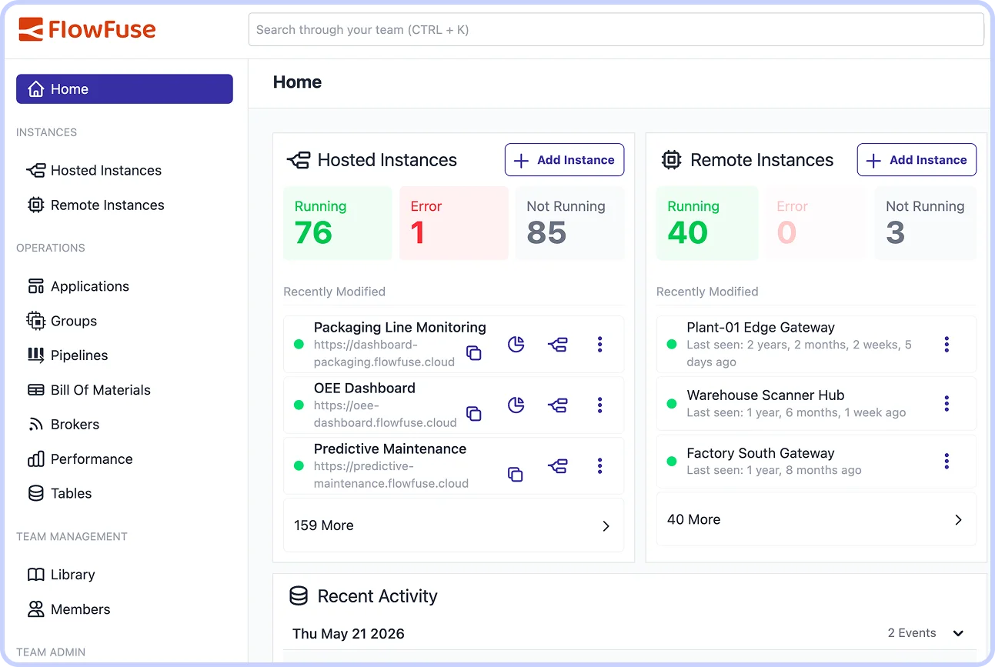Show remote instances Not Running
Image resolution: width=995 pixels, height=667 pixels.
pos(926,223)
